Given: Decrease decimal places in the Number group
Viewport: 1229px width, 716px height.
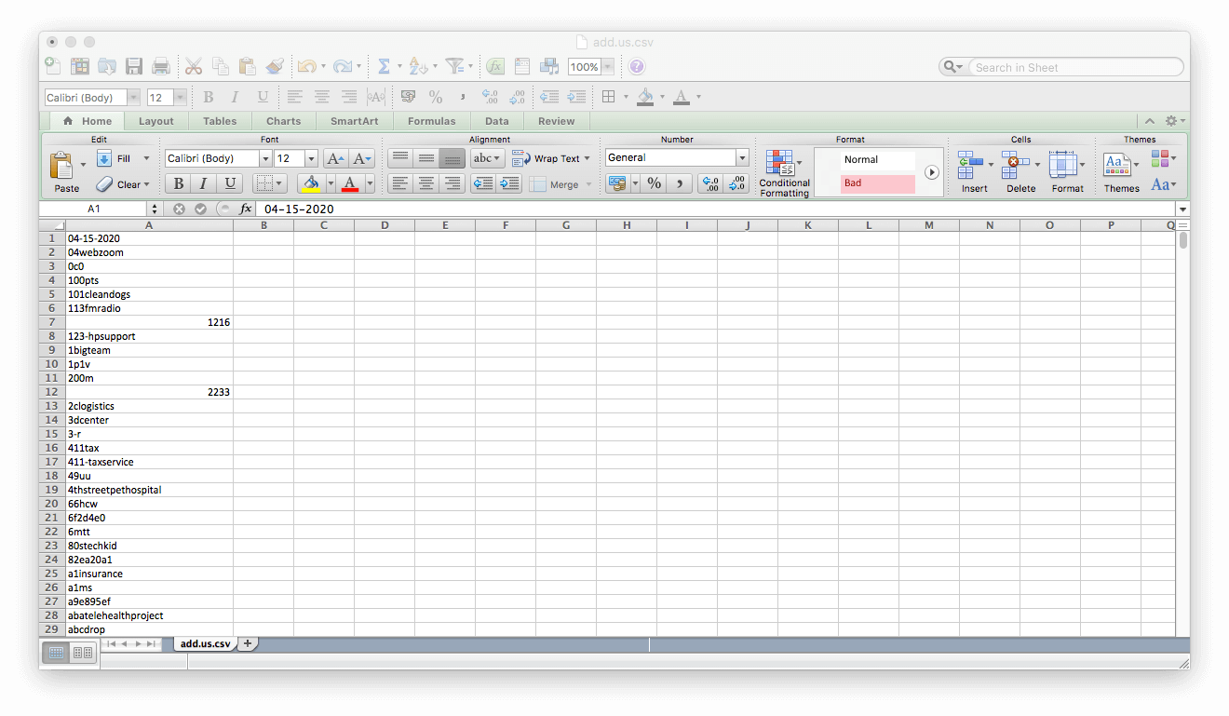Looking at the screenshot, I should pos(736,183).
